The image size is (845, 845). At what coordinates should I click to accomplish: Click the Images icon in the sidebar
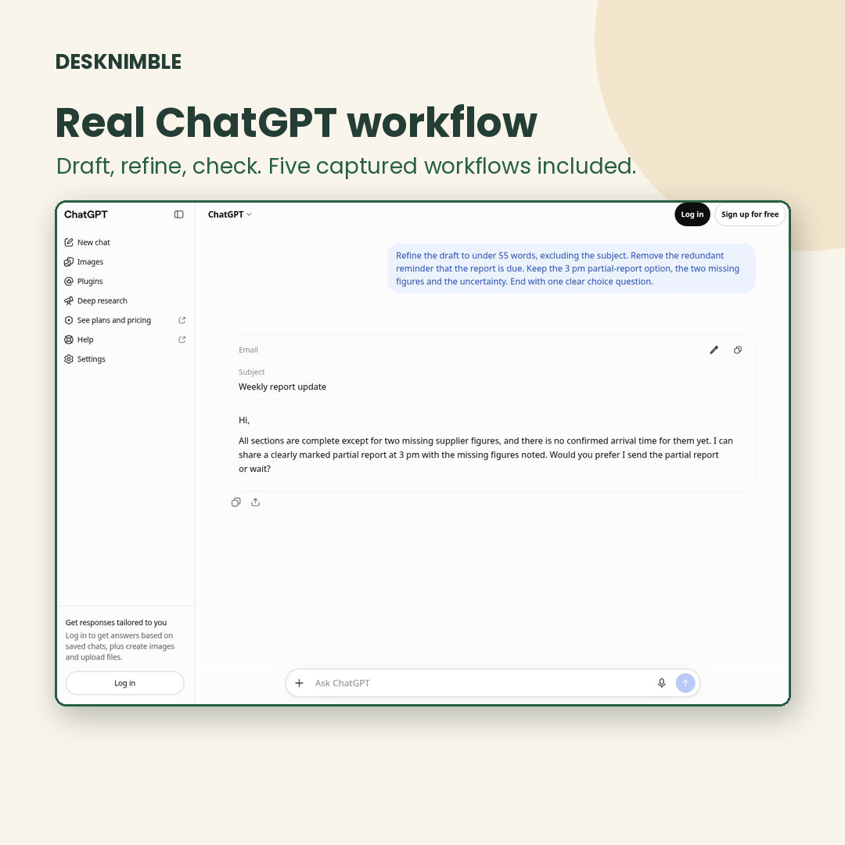(x=68, y=262)
